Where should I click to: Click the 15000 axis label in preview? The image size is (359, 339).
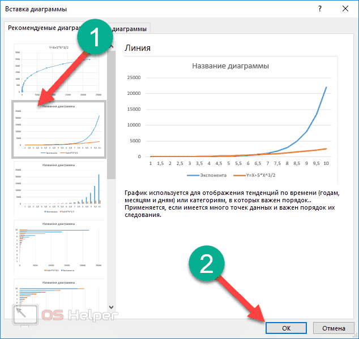tap(134, 109)
